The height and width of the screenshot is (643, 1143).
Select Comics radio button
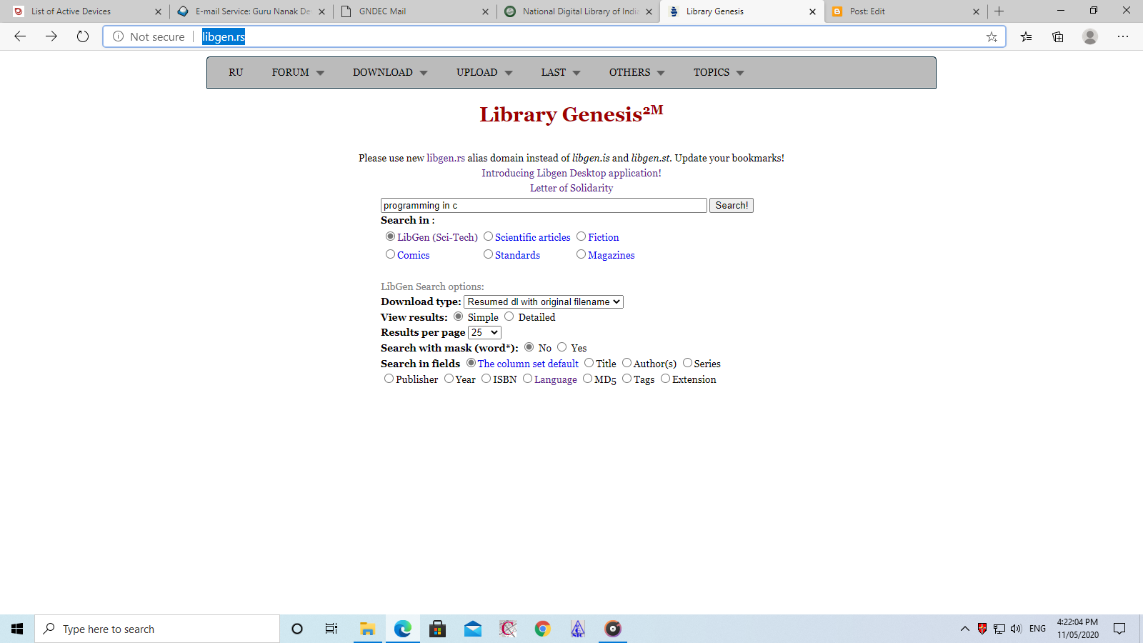pos(390,254)
